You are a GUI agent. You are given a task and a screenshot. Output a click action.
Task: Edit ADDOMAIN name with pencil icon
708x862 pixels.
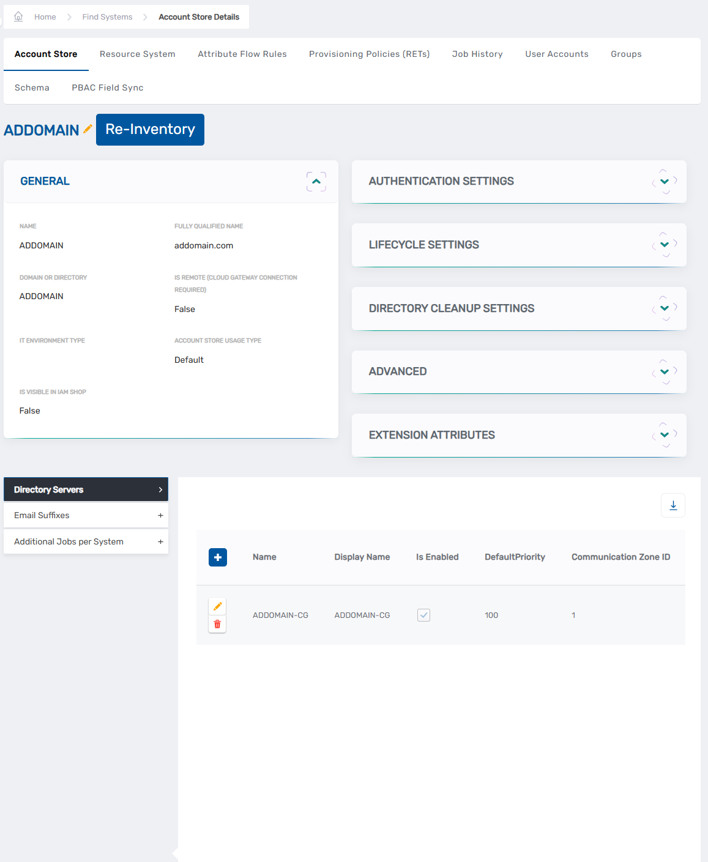[x=88, y=129]
